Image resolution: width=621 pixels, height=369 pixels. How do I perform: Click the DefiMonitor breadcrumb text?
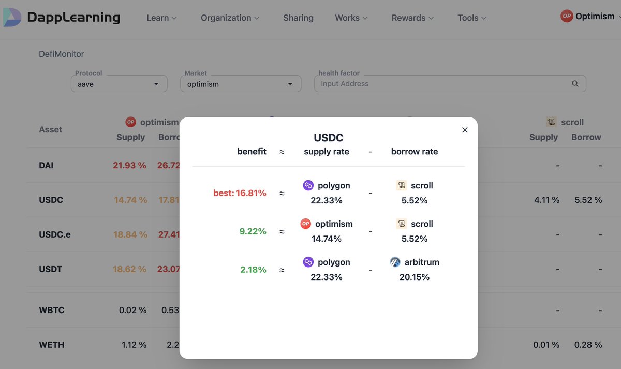pyautogui.click(x=62, y=54)
